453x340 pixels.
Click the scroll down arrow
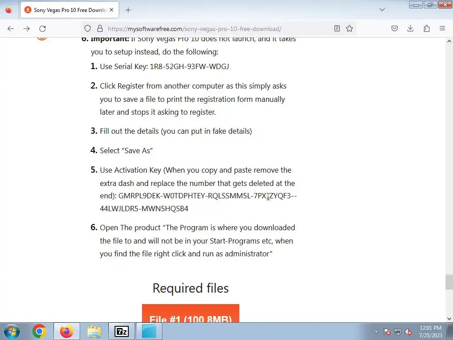click(449, 319)
